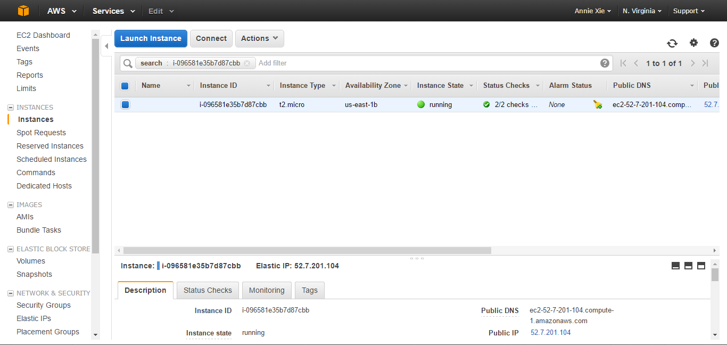
Task: Open the Instance Type column dropdown
Action: [334, 86]
